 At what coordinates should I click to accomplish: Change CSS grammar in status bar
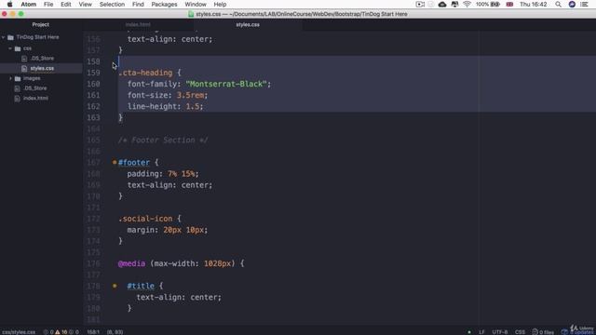pos(520,332)
